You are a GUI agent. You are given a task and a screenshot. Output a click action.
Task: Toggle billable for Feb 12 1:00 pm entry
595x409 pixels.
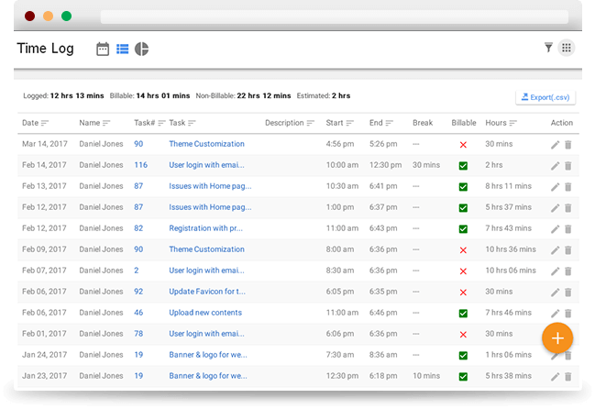(x=463, y=208)
